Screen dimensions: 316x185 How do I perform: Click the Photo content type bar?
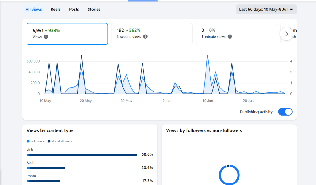43,181
